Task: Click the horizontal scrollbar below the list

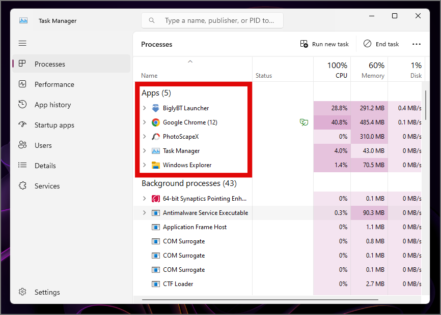Action: coord(260,300)
